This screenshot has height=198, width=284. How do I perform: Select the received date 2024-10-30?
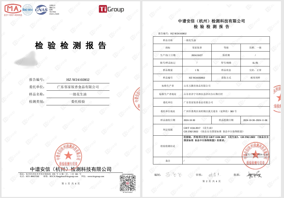click(x=189, y=120)
